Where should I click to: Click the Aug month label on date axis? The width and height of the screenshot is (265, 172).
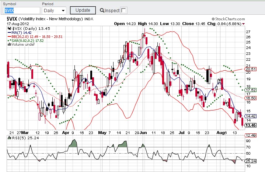pos(220,133)
